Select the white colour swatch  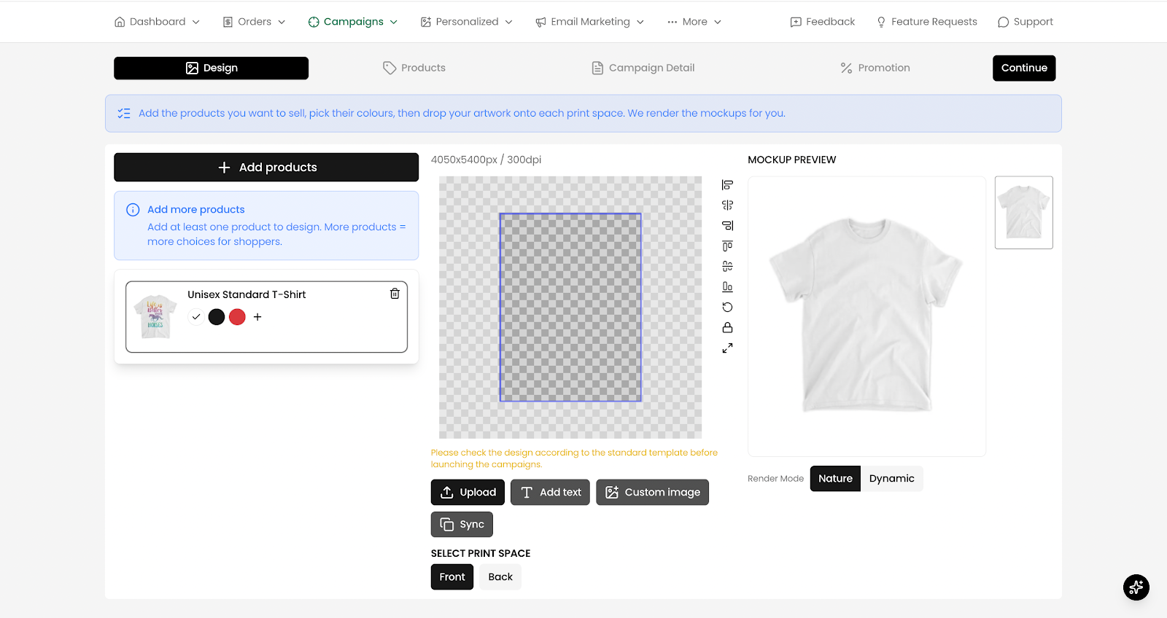(x=195, y=317)
